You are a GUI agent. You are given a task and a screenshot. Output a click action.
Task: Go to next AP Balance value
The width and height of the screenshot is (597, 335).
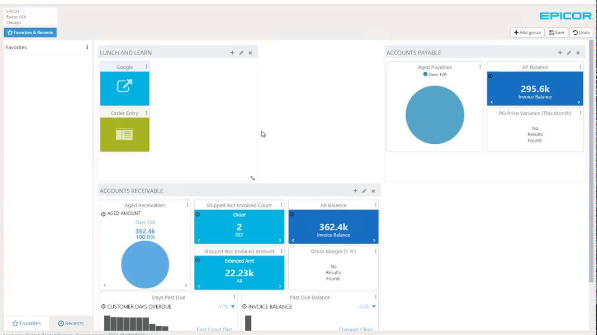coord(579,102)
